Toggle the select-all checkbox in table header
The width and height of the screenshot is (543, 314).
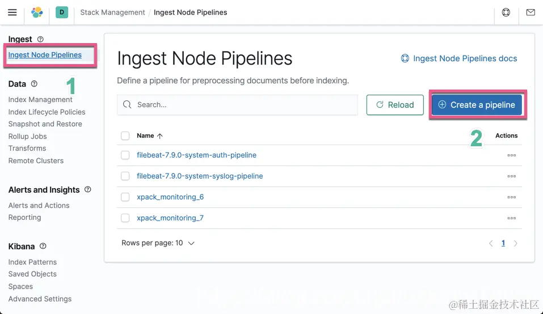point(125,136)
